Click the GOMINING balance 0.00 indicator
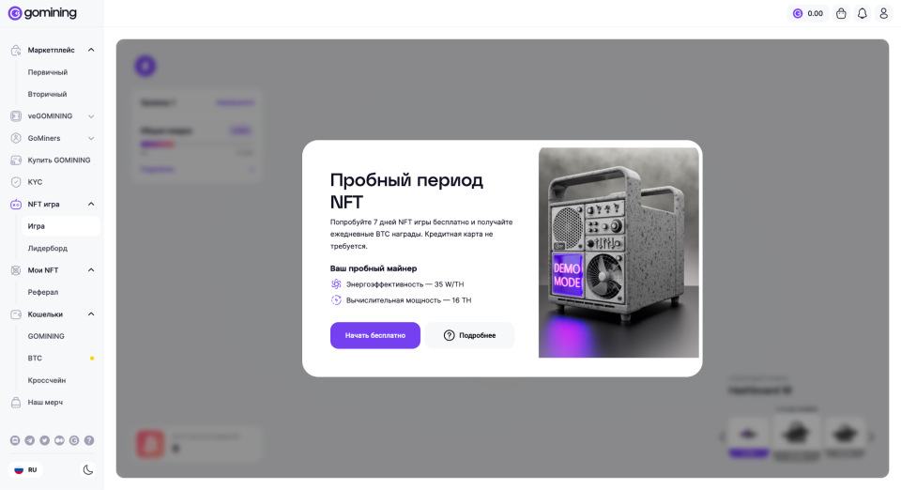The width and height of the screenshot is (901, 490). click(808, 13)
